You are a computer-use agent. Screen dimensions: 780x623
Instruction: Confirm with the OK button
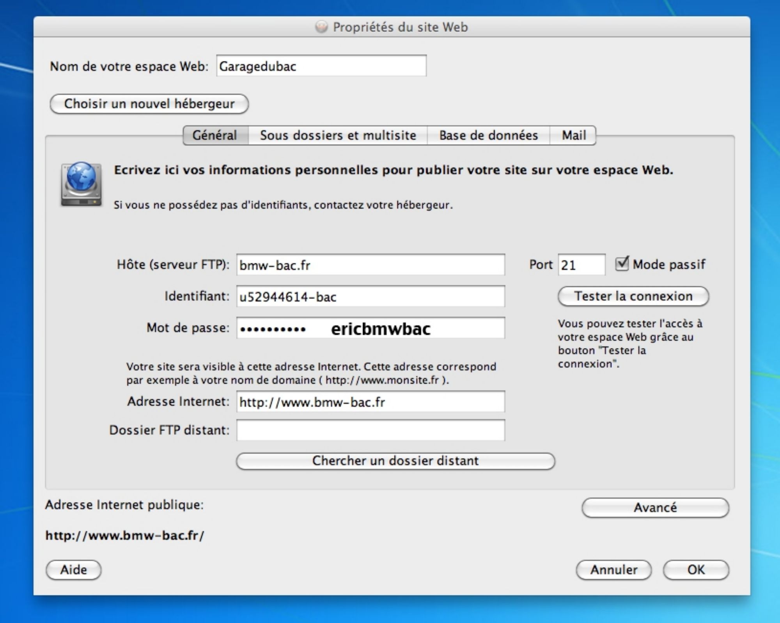pos(696,570)
